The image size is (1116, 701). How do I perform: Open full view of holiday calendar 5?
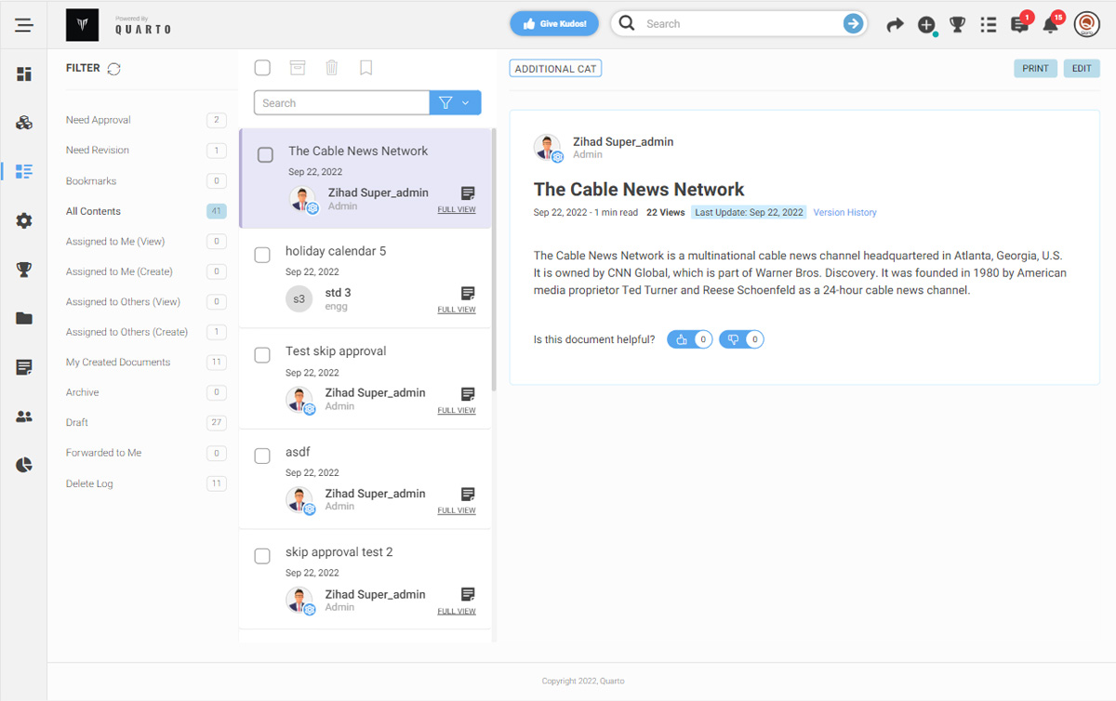[457, 310]
